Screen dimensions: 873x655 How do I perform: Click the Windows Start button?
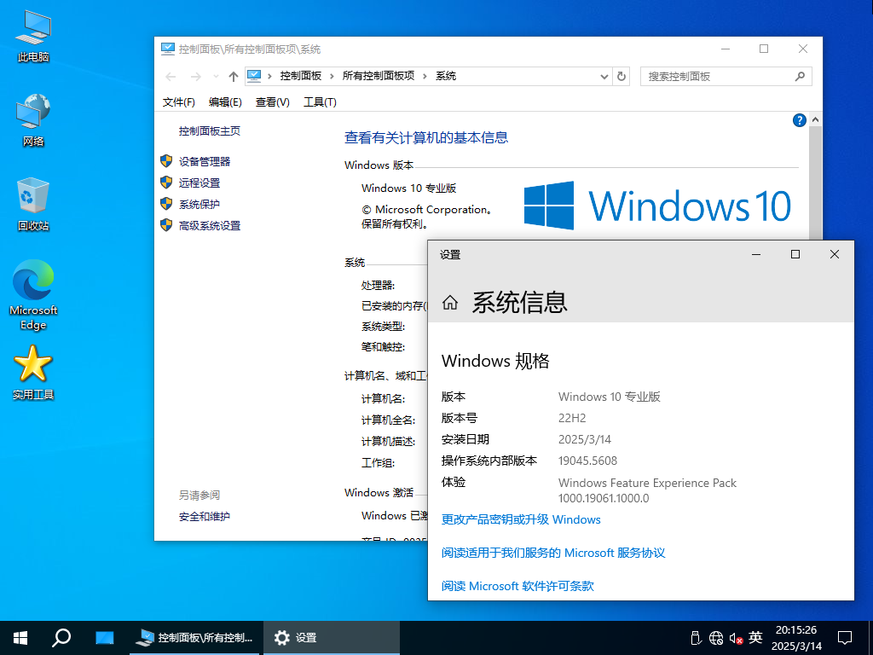[20, 638]
